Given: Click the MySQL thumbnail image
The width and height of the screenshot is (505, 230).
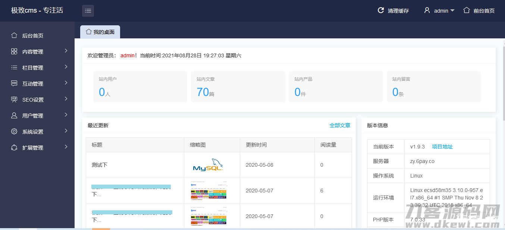Looking at the screenshot, I should point(208,165).
